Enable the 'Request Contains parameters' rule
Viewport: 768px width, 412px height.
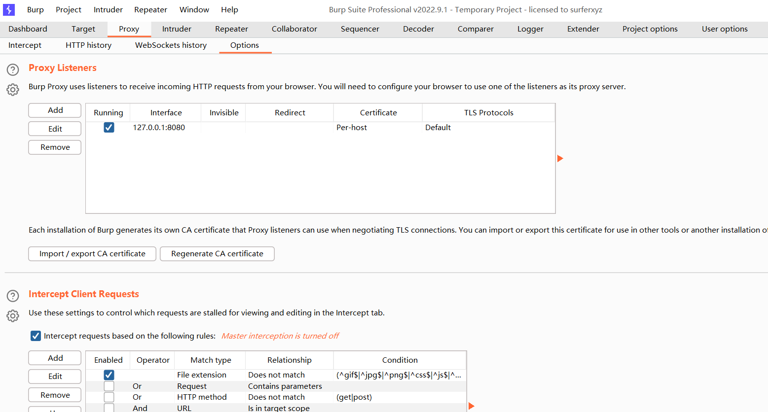pyautogui.click(x=109, y=386)
